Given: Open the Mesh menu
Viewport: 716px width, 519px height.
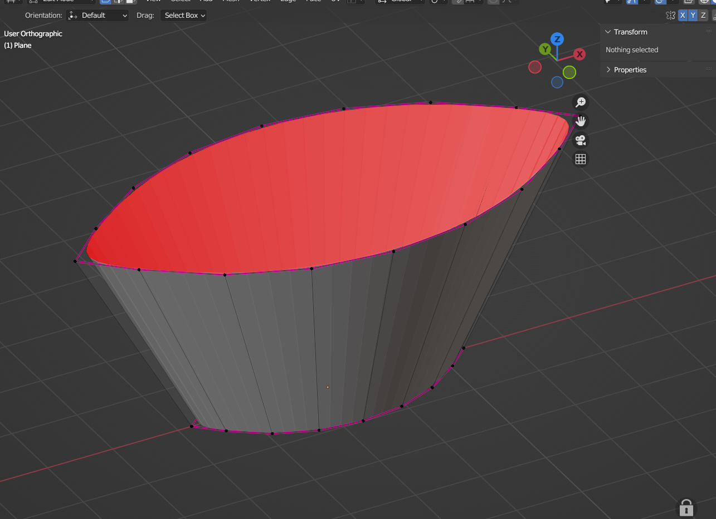Looking at the screenshot, I should tap(231, 1).
